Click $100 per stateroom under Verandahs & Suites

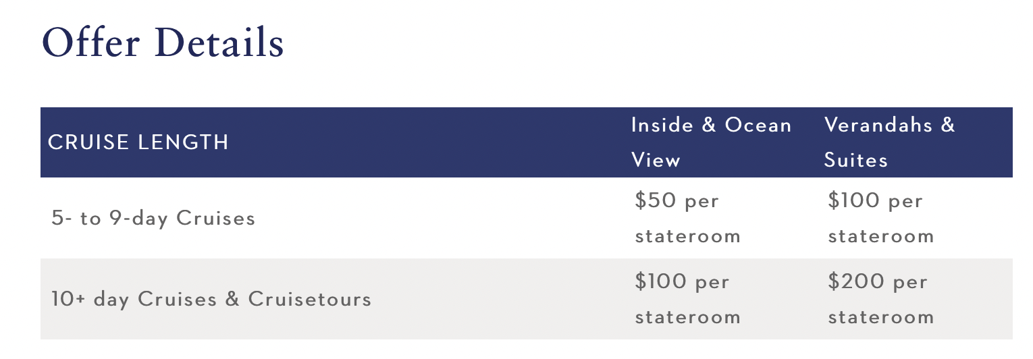(x=881, y=219)
